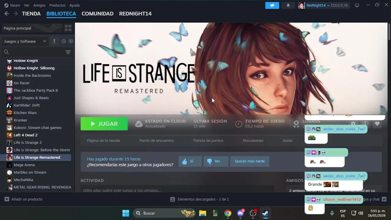Screen dimensions: 391x220
Task: Open Google Chrome from taskbar
Action: click(x=228, y=213)
